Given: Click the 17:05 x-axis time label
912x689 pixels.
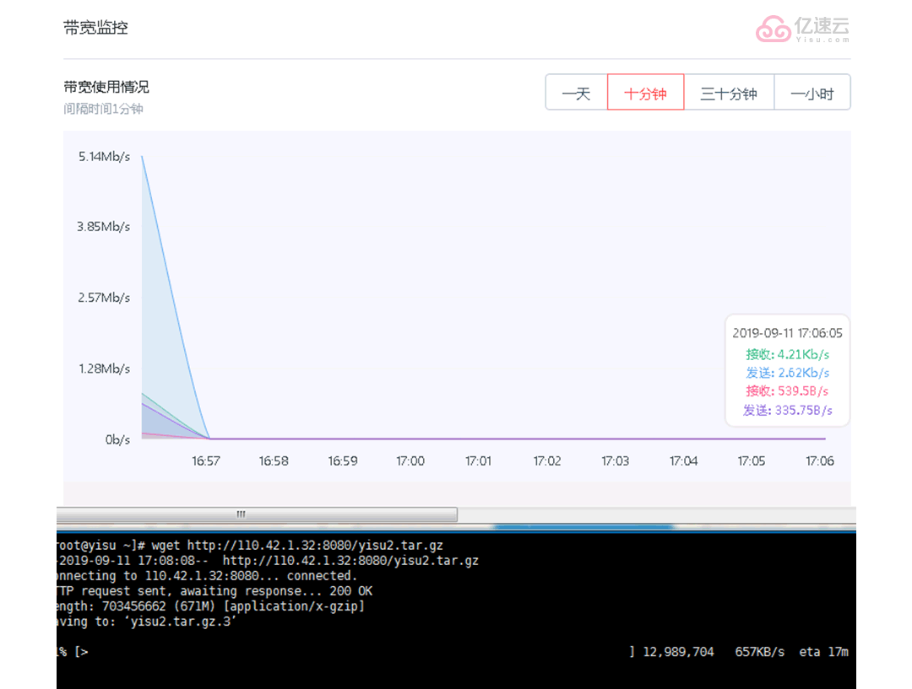Looking at the screenshot, I should (752, 460).
